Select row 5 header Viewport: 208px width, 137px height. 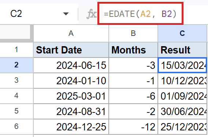16,111
